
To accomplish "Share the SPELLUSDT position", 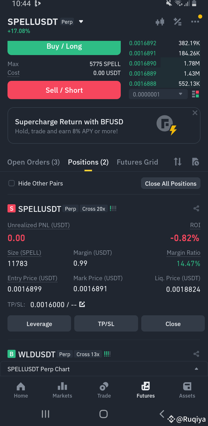I will pos(196,208).
